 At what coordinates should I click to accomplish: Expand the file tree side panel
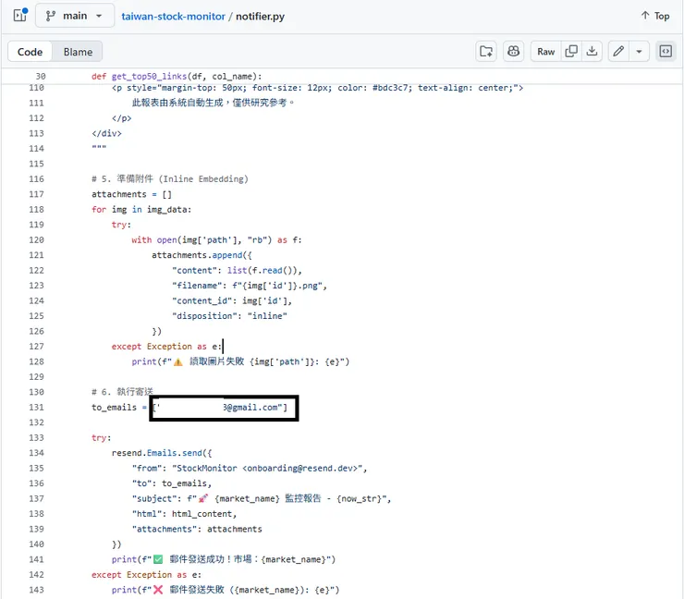[x=19, y=16]
